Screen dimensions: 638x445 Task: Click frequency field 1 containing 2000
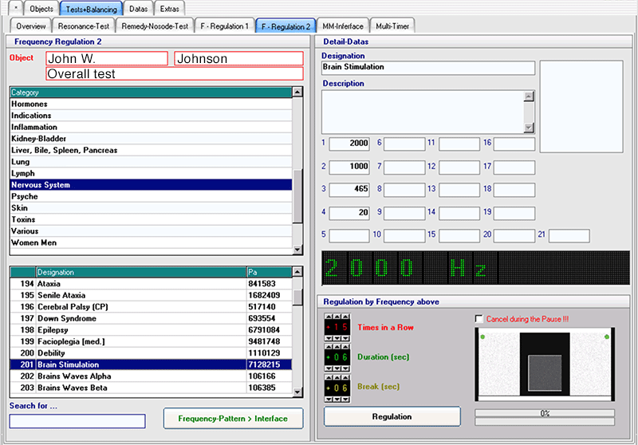pyautogui.click(x=349, y=144)
